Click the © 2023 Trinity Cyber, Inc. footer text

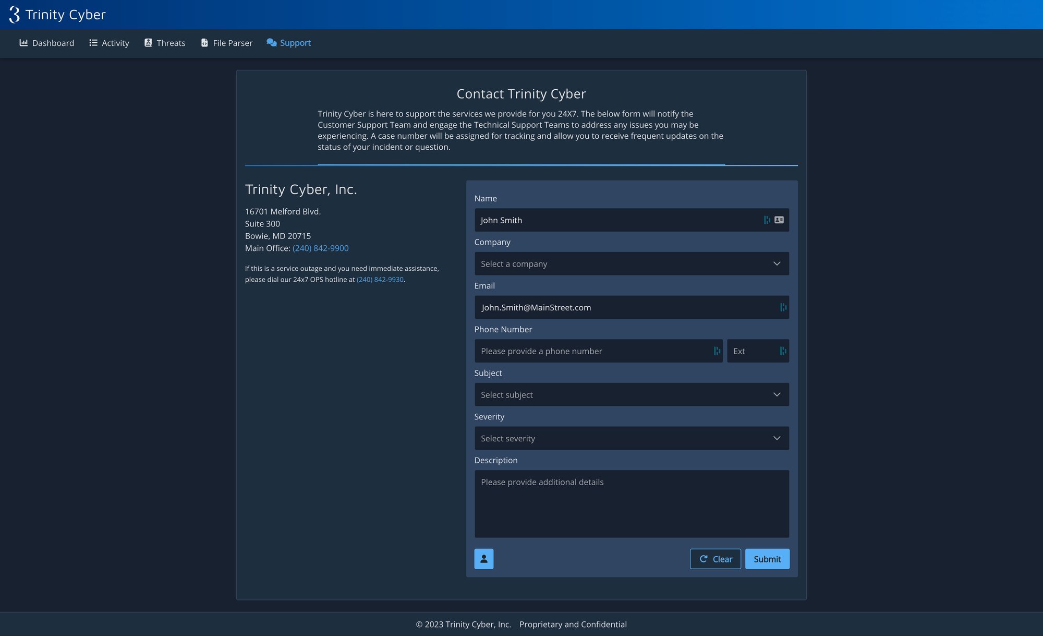tap(463, 625)
